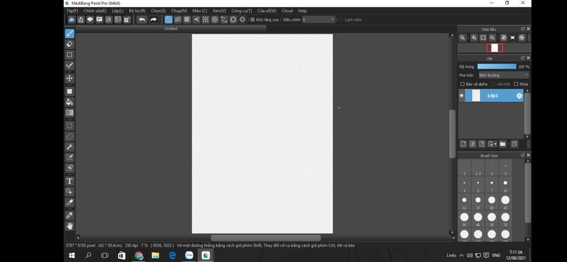
Task: Turn snap off (circle-slash icon)
Action: tap(168, 19)
